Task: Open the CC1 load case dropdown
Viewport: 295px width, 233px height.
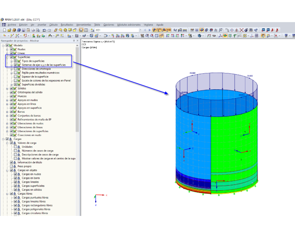Action: [140, 30]
